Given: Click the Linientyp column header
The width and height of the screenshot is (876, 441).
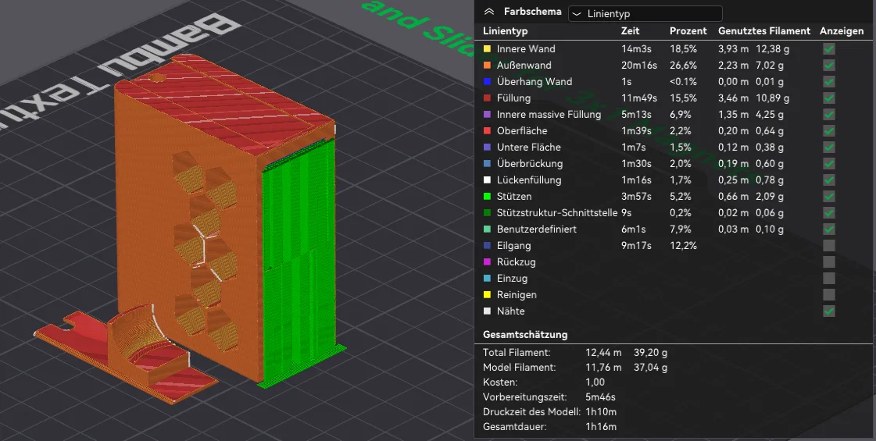Looking at the screenshot, I should click(505, 31).
